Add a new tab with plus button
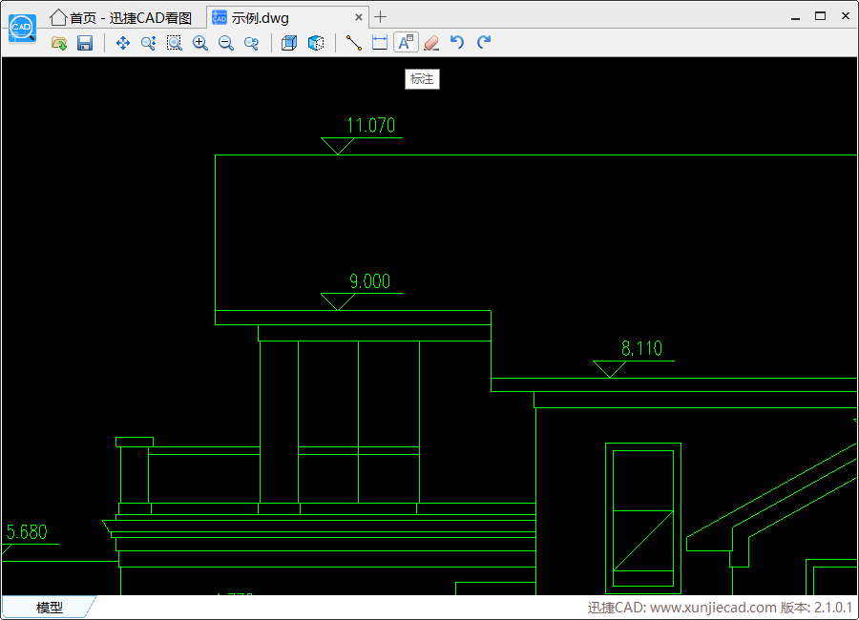Image resolution: width=859 pixels, height=620 pixels. (380, 17)
